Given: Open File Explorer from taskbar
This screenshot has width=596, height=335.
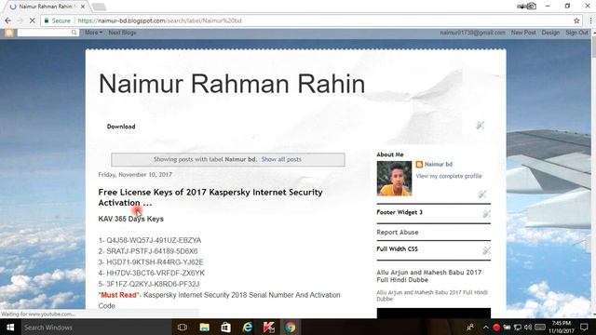Looking at the screenshot, I should click(205, 327).
